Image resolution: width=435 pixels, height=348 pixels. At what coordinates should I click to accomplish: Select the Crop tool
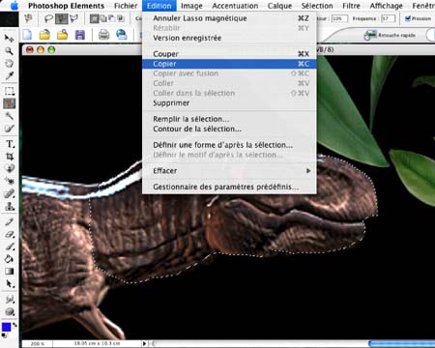(10, 157)
